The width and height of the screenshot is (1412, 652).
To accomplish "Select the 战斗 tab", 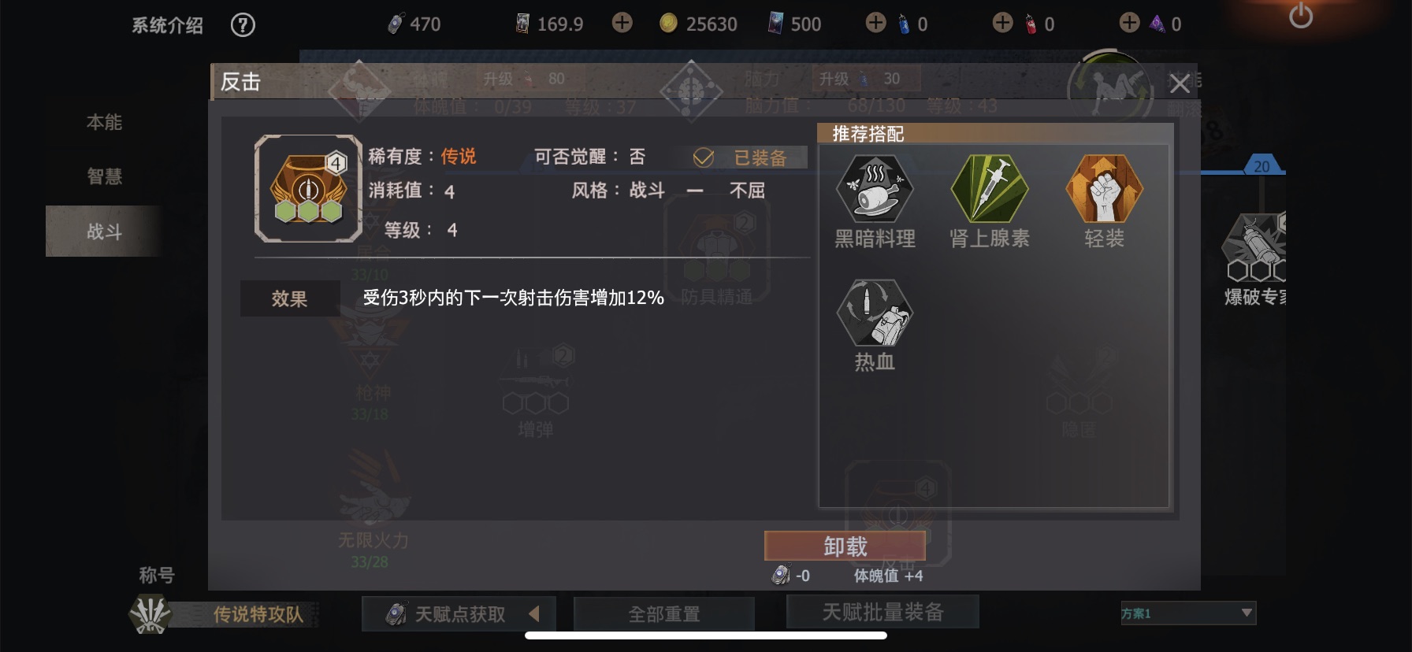I will (104, 232).
